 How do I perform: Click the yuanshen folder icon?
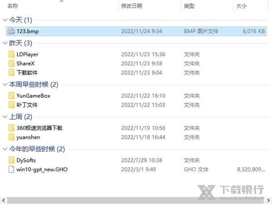coord(11,137)
